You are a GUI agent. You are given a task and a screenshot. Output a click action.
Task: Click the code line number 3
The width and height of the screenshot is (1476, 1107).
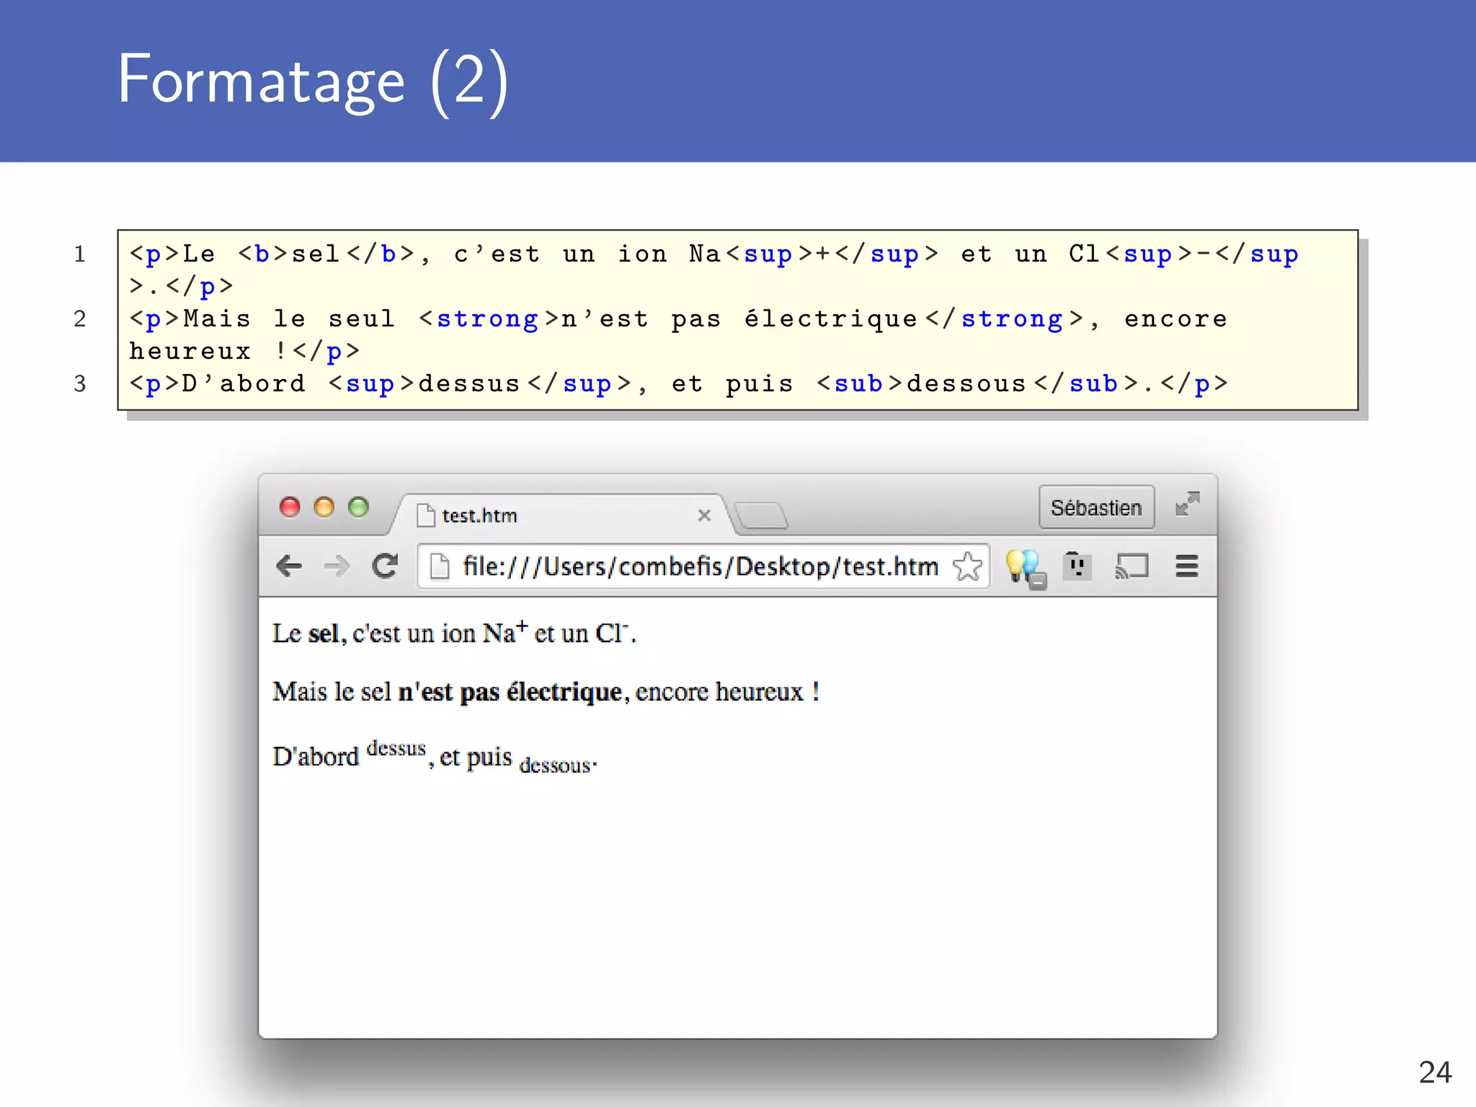80,383
